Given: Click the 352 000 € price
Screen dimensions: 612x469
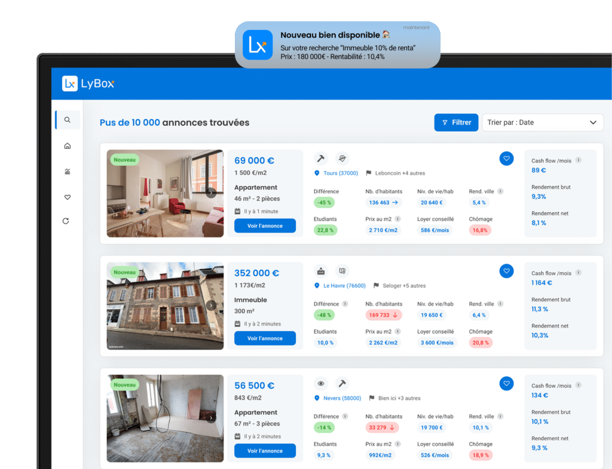Looking at the screenshot, I should [x=256, y=273].
